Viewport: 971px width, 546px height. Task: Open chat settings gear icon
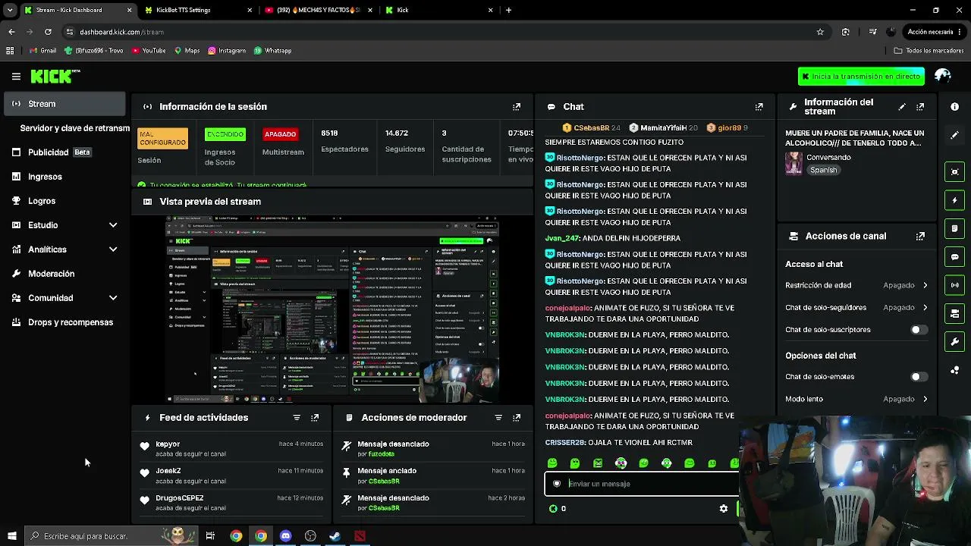point(724,509)
